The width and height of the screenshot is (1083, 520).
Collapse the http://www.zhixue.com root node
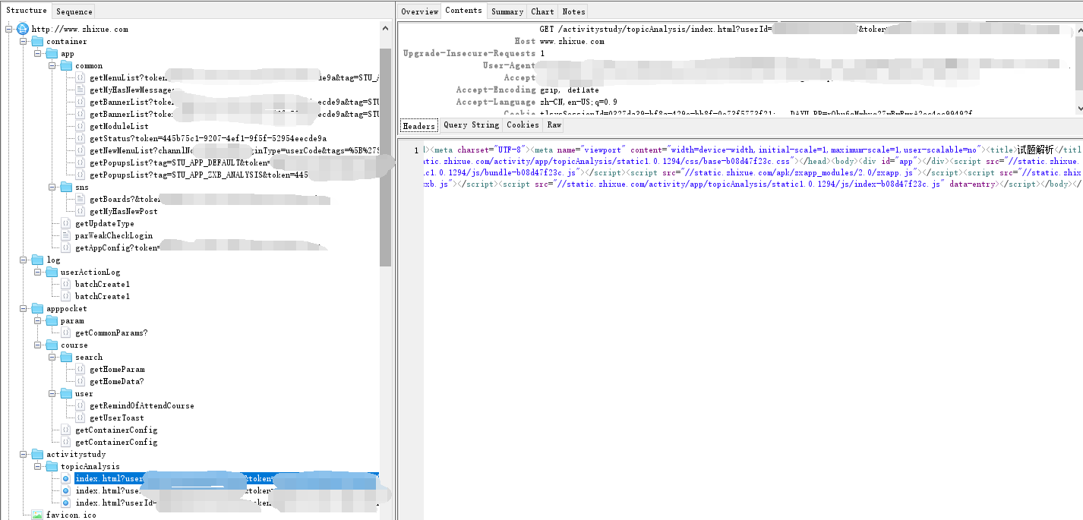coord(8,29)
